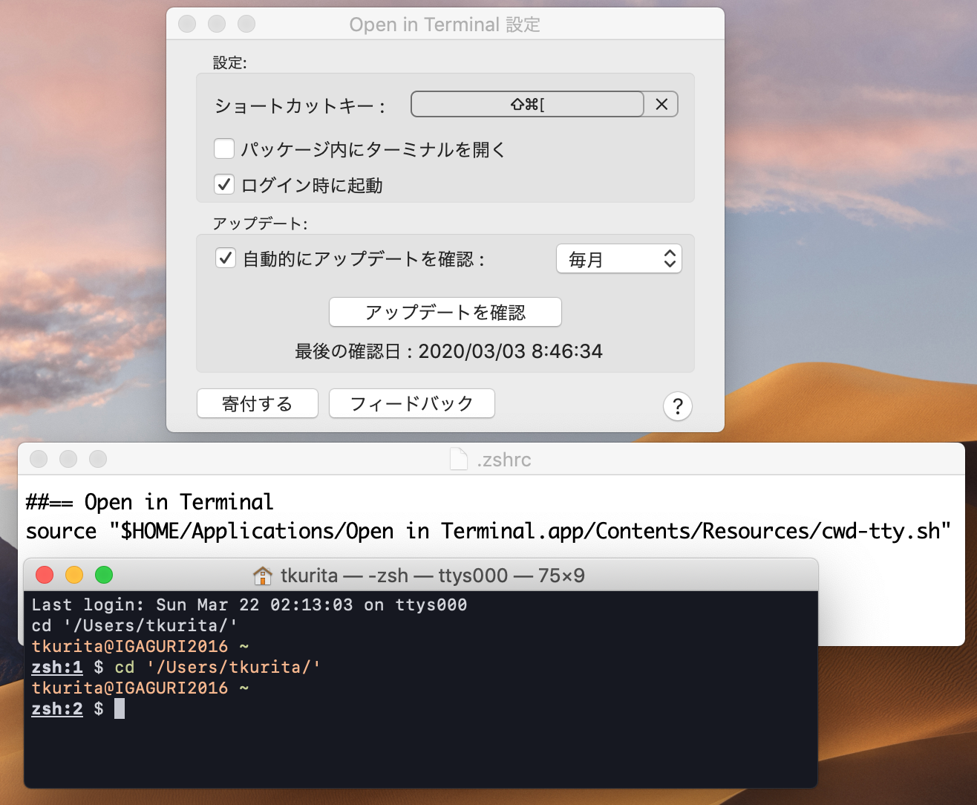Click the home folder icon in Terminal title
The image size is (977, 805).
tap(263, 576)
